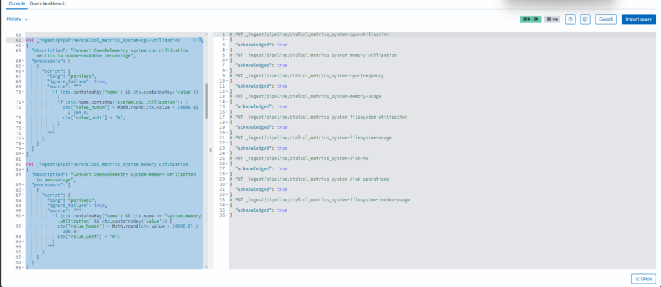
Task: Click ctx['value_unit'] assignment on line 73
Action: coord(94,117)
